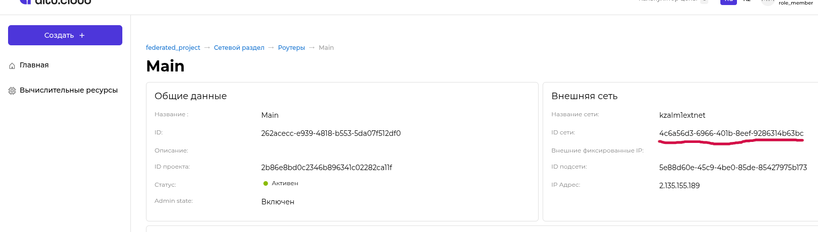This screenshot has width=818, height=232.
Task: Switch language to RU
Action: (728, 2)
